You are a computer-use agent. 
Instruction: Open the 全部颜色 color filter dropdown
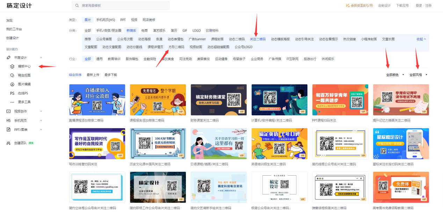pos(395,75)
